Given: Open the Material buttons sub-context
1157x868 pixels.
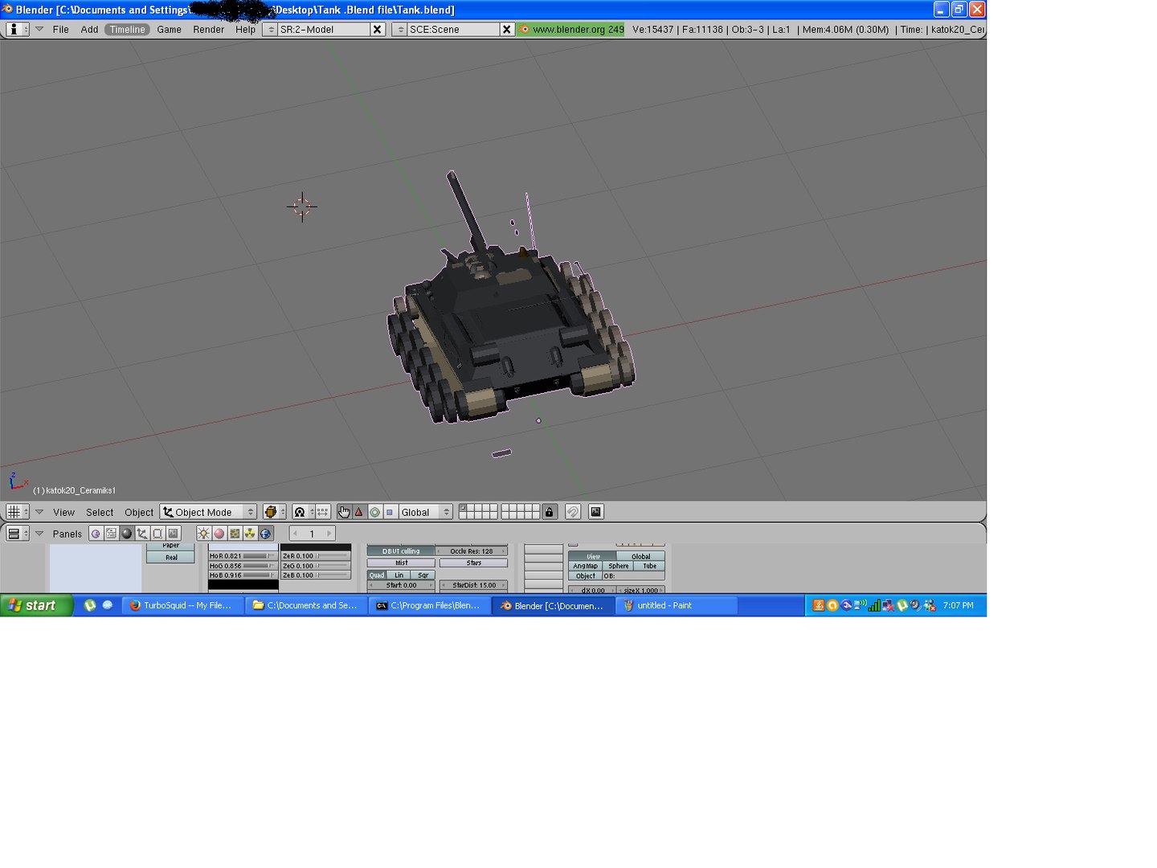Looking at the screenshot, I should [x=219, y=534].
